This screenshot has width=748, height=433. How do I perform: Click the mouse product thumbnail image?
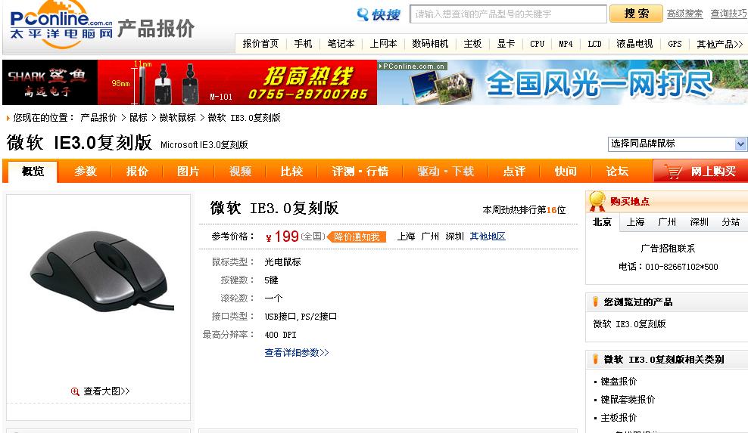101,270
